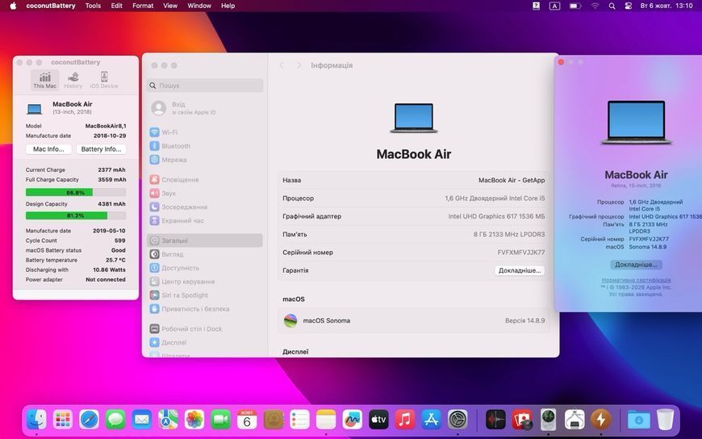
Task: Open Вигляд appearance settings
Action: click(x=205, y=254)
